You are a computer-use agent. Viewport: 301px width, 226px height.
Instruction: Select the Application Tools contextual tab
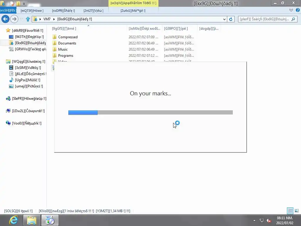(133, 3)
